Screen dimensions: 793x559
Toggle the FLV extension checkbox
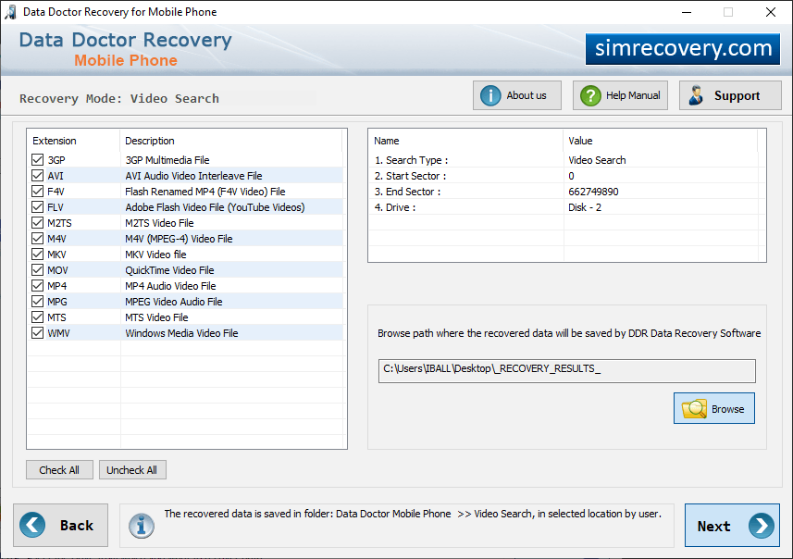point(37,207)
